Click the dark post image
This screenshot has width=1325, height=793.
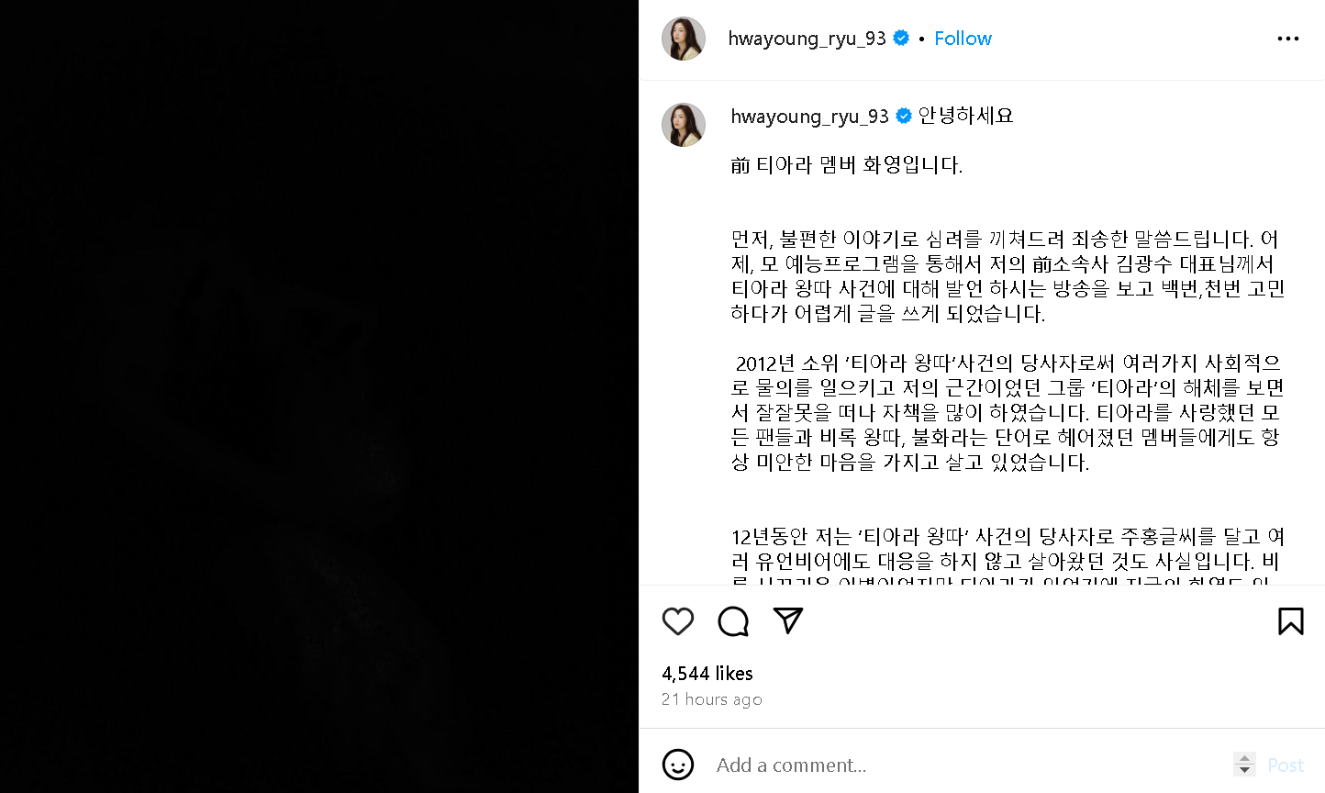click(319, 396)
